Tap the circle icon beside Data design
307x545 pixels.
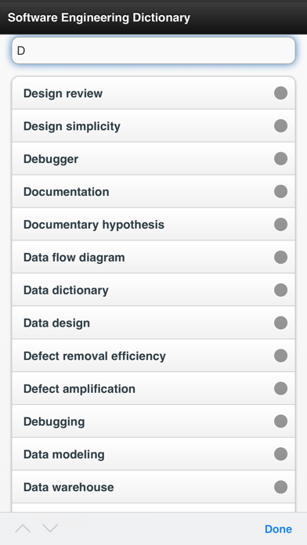click(280, 323)
